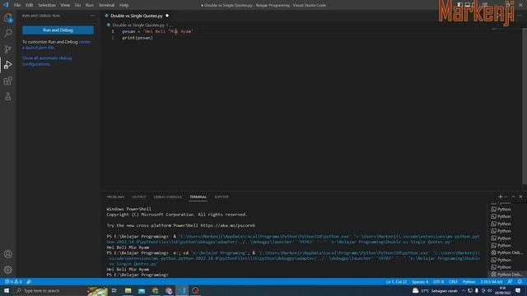Open File Explorer from the taskbar

pyautogui.click(x=128, y=290)
